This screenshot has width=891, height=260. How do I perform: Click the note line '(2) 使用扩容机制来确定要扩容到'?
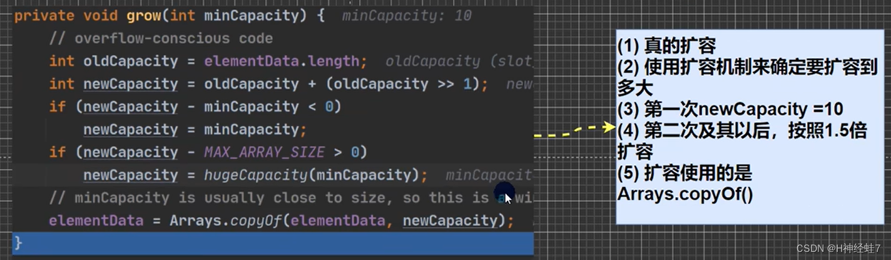748,67
